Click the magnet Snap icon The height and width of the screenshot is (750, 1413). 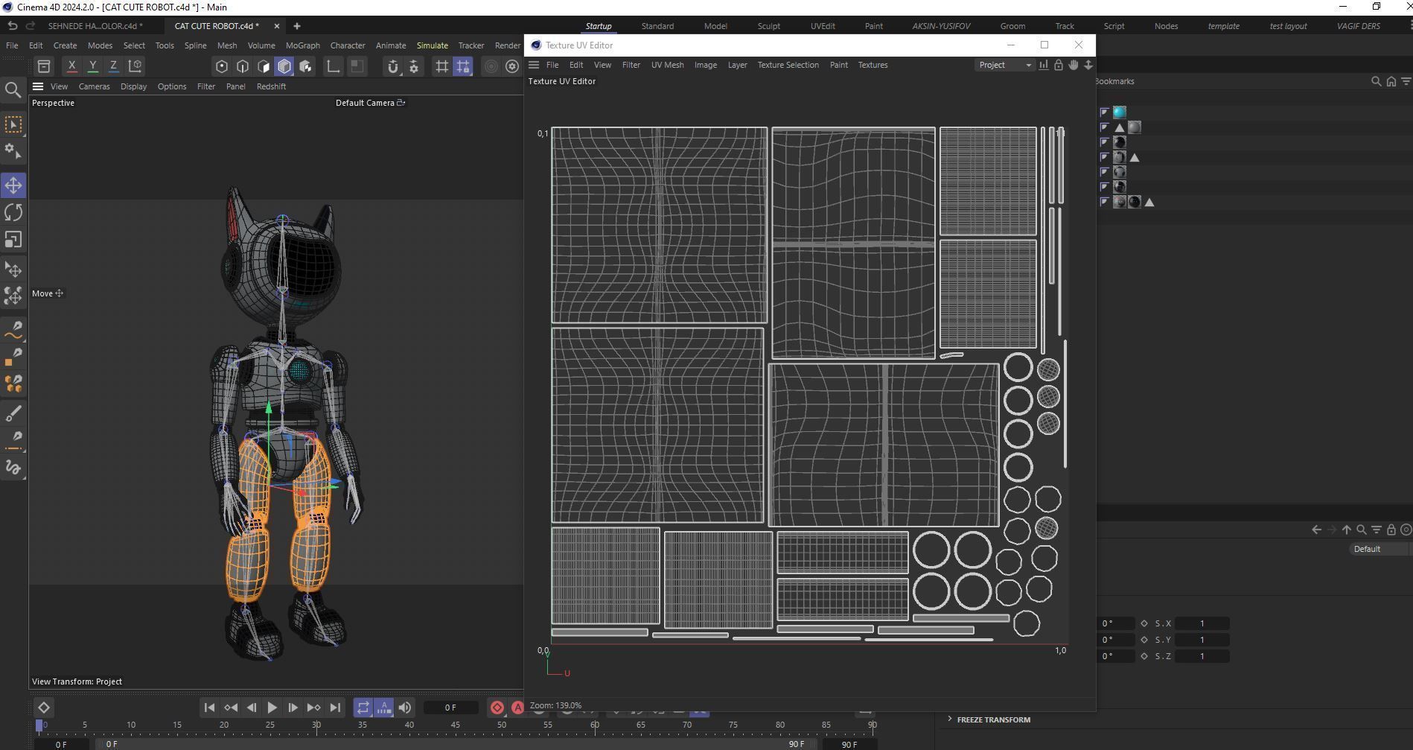[x=392, y=66]
